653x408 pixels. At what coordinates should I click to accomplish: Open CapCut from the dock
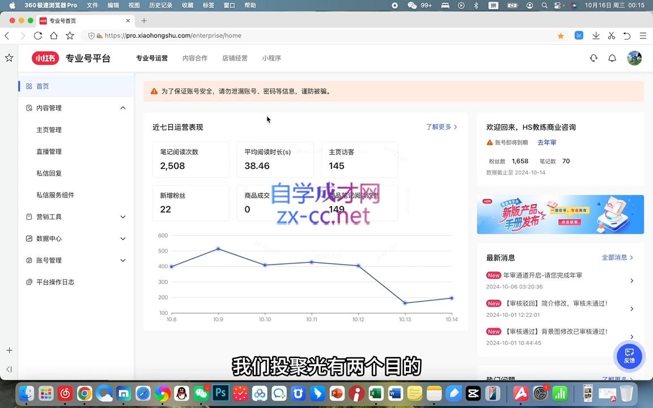473,393
